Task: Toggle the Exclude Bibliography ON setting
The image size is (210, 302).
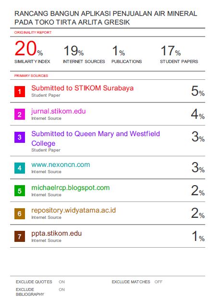Action: point(62,289)
